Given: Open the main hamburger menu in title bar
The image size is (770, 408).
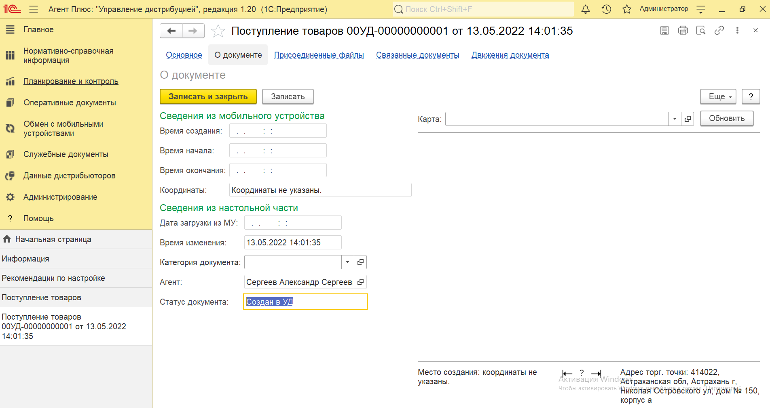Looking at the screenshot, I should 34,9.
